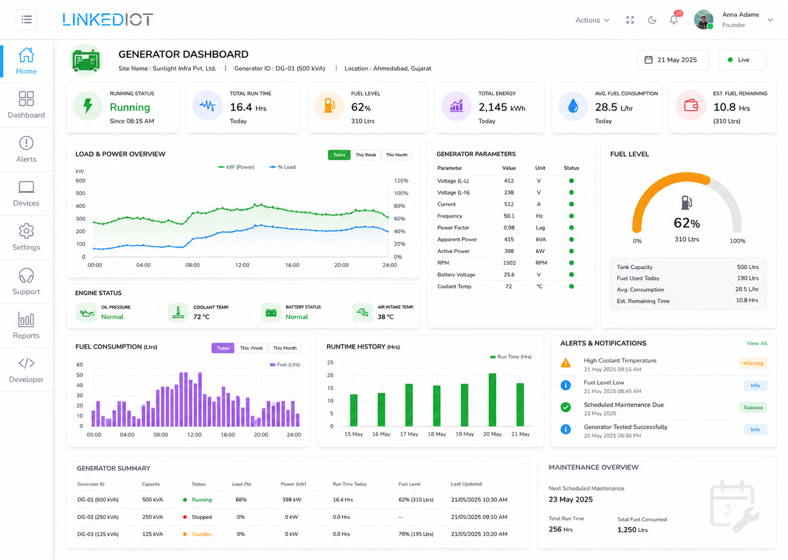Open Support headset icon
788x560 pixels.
pos(26,276)
